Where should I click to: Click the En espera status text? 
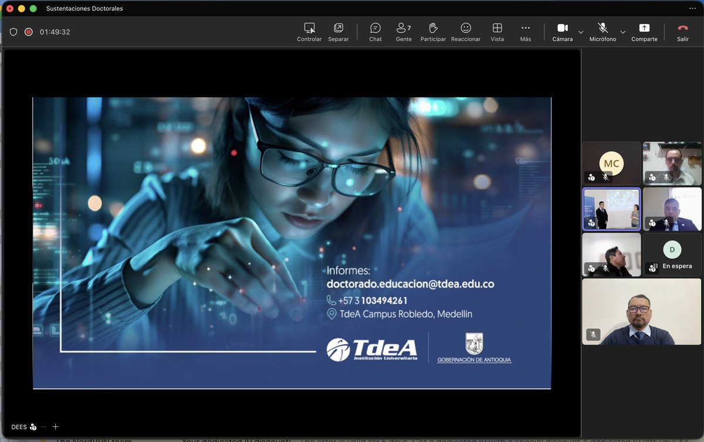click(x=677, y=266)
